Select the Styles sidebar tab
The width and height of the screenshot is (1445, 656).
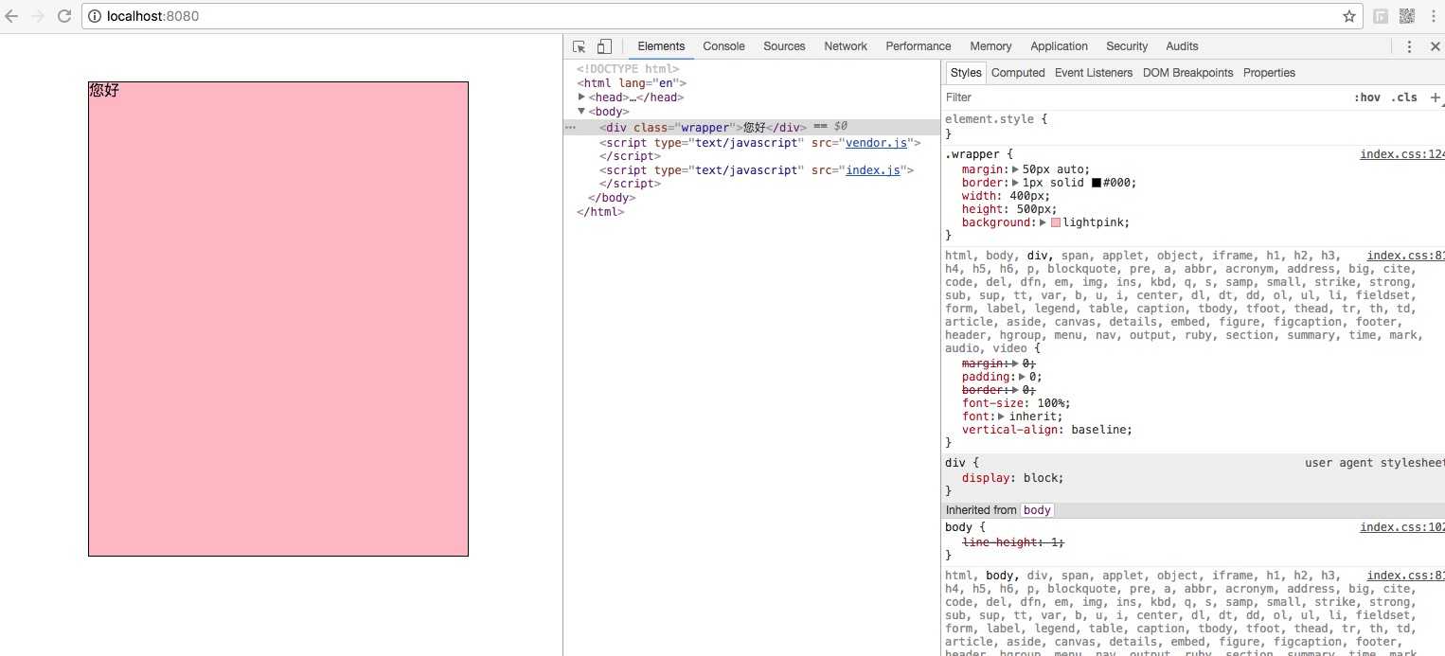pyautogui.click(x=966, y=73)
